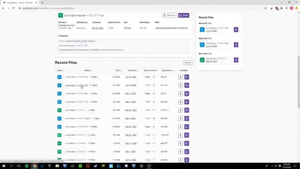Download the Mar 8 row file
The width and height of the screenshot is (300, 169).
[x=180, y=118]
